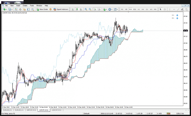
Task: Toggle Chart Shift button
Action: point(99,9)
